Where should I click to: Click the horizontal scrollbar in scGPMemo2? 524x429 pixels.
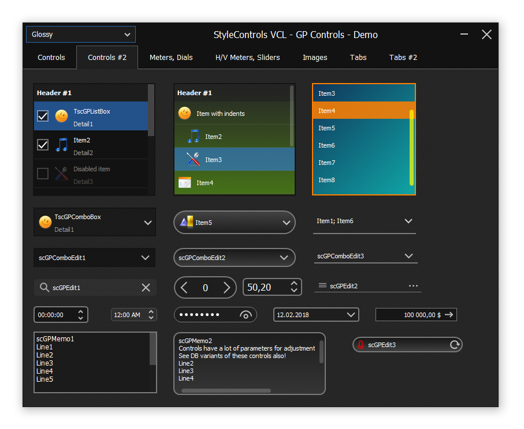226,390
